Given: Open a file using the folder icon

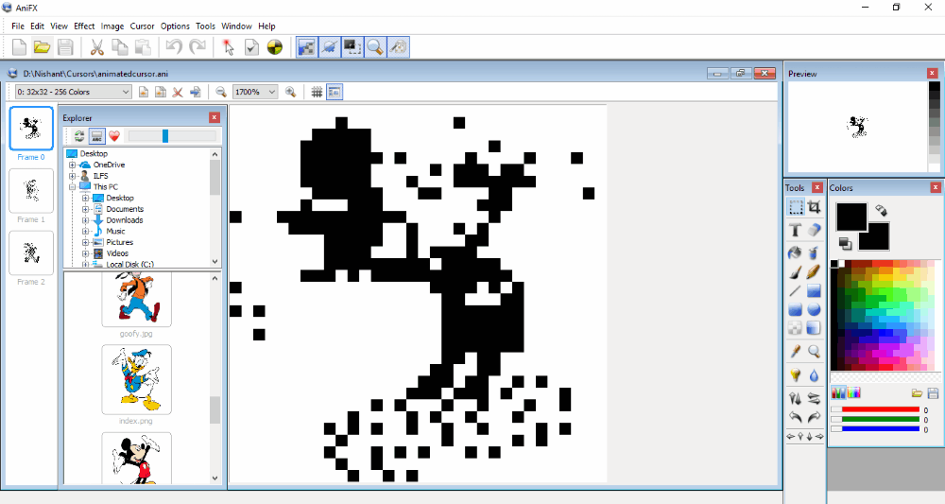Looking at the screenshot, I should 42,46.
